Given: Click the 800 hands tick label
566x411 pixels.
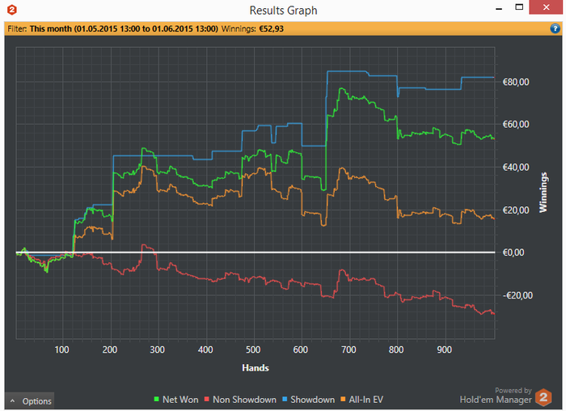Looking at the screenshot, I should [396, 350].
